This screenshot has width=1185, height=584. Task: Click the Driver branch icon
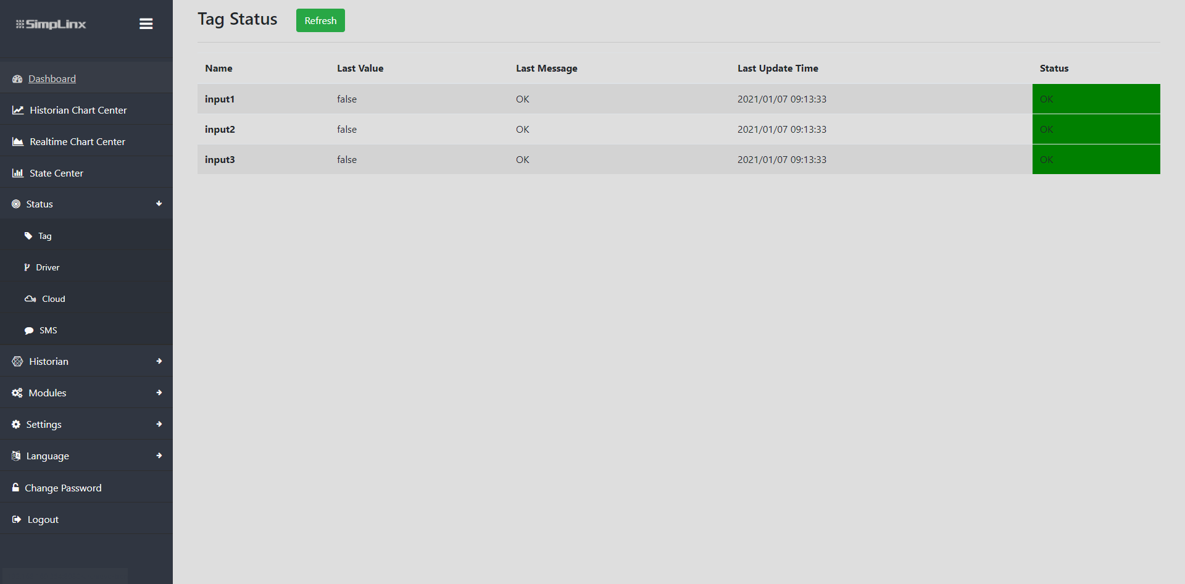click(27, 267)
